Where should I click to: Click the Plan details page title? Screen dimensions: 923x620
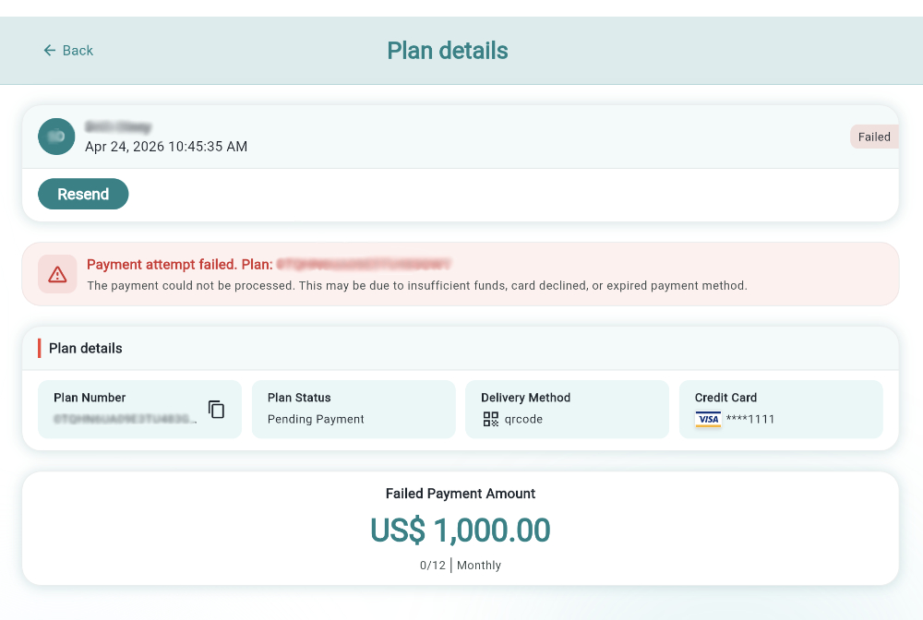tap(448, 51)
